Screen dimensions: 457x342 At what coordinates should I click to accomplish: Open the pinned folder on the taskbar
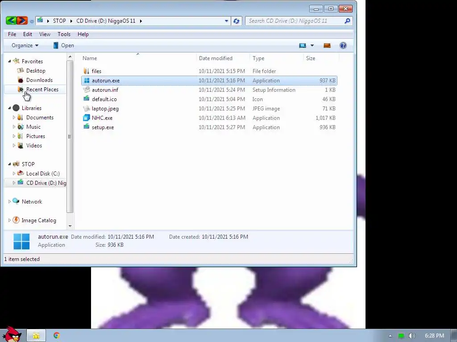(36, 336)
